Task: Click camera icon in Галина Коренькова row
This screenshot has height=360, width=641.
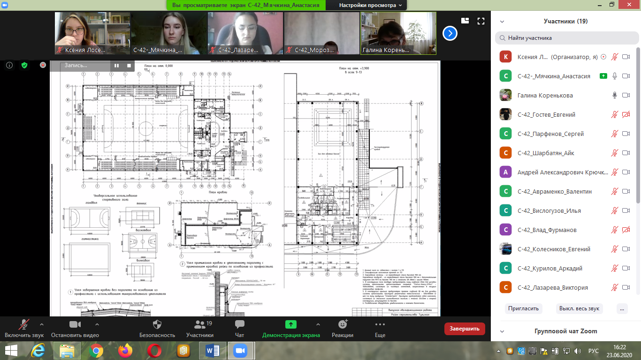Action: 626,95
